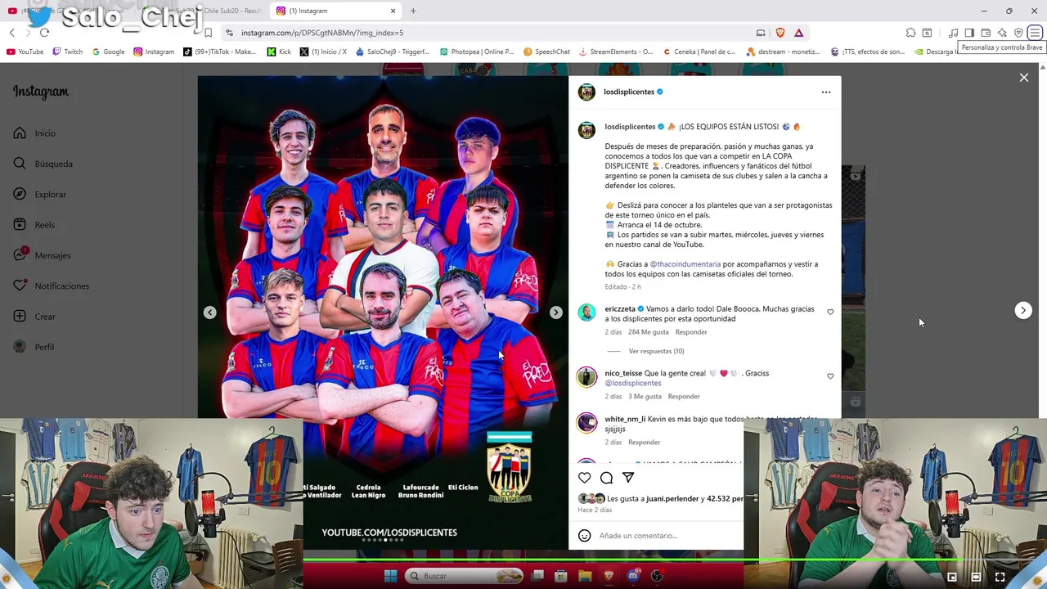1047x589 pixels.
Task: Open Kick bookmark
Action: click(279, 52)
